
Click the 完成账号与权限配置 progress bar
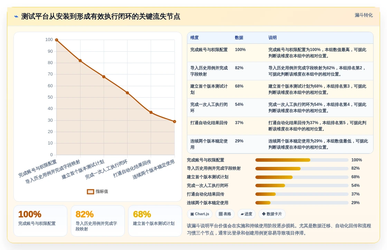point(302,160)
